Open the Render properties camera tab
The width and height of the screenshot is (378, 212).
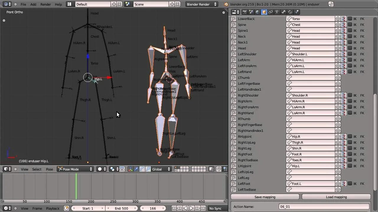tap(245, 12)
